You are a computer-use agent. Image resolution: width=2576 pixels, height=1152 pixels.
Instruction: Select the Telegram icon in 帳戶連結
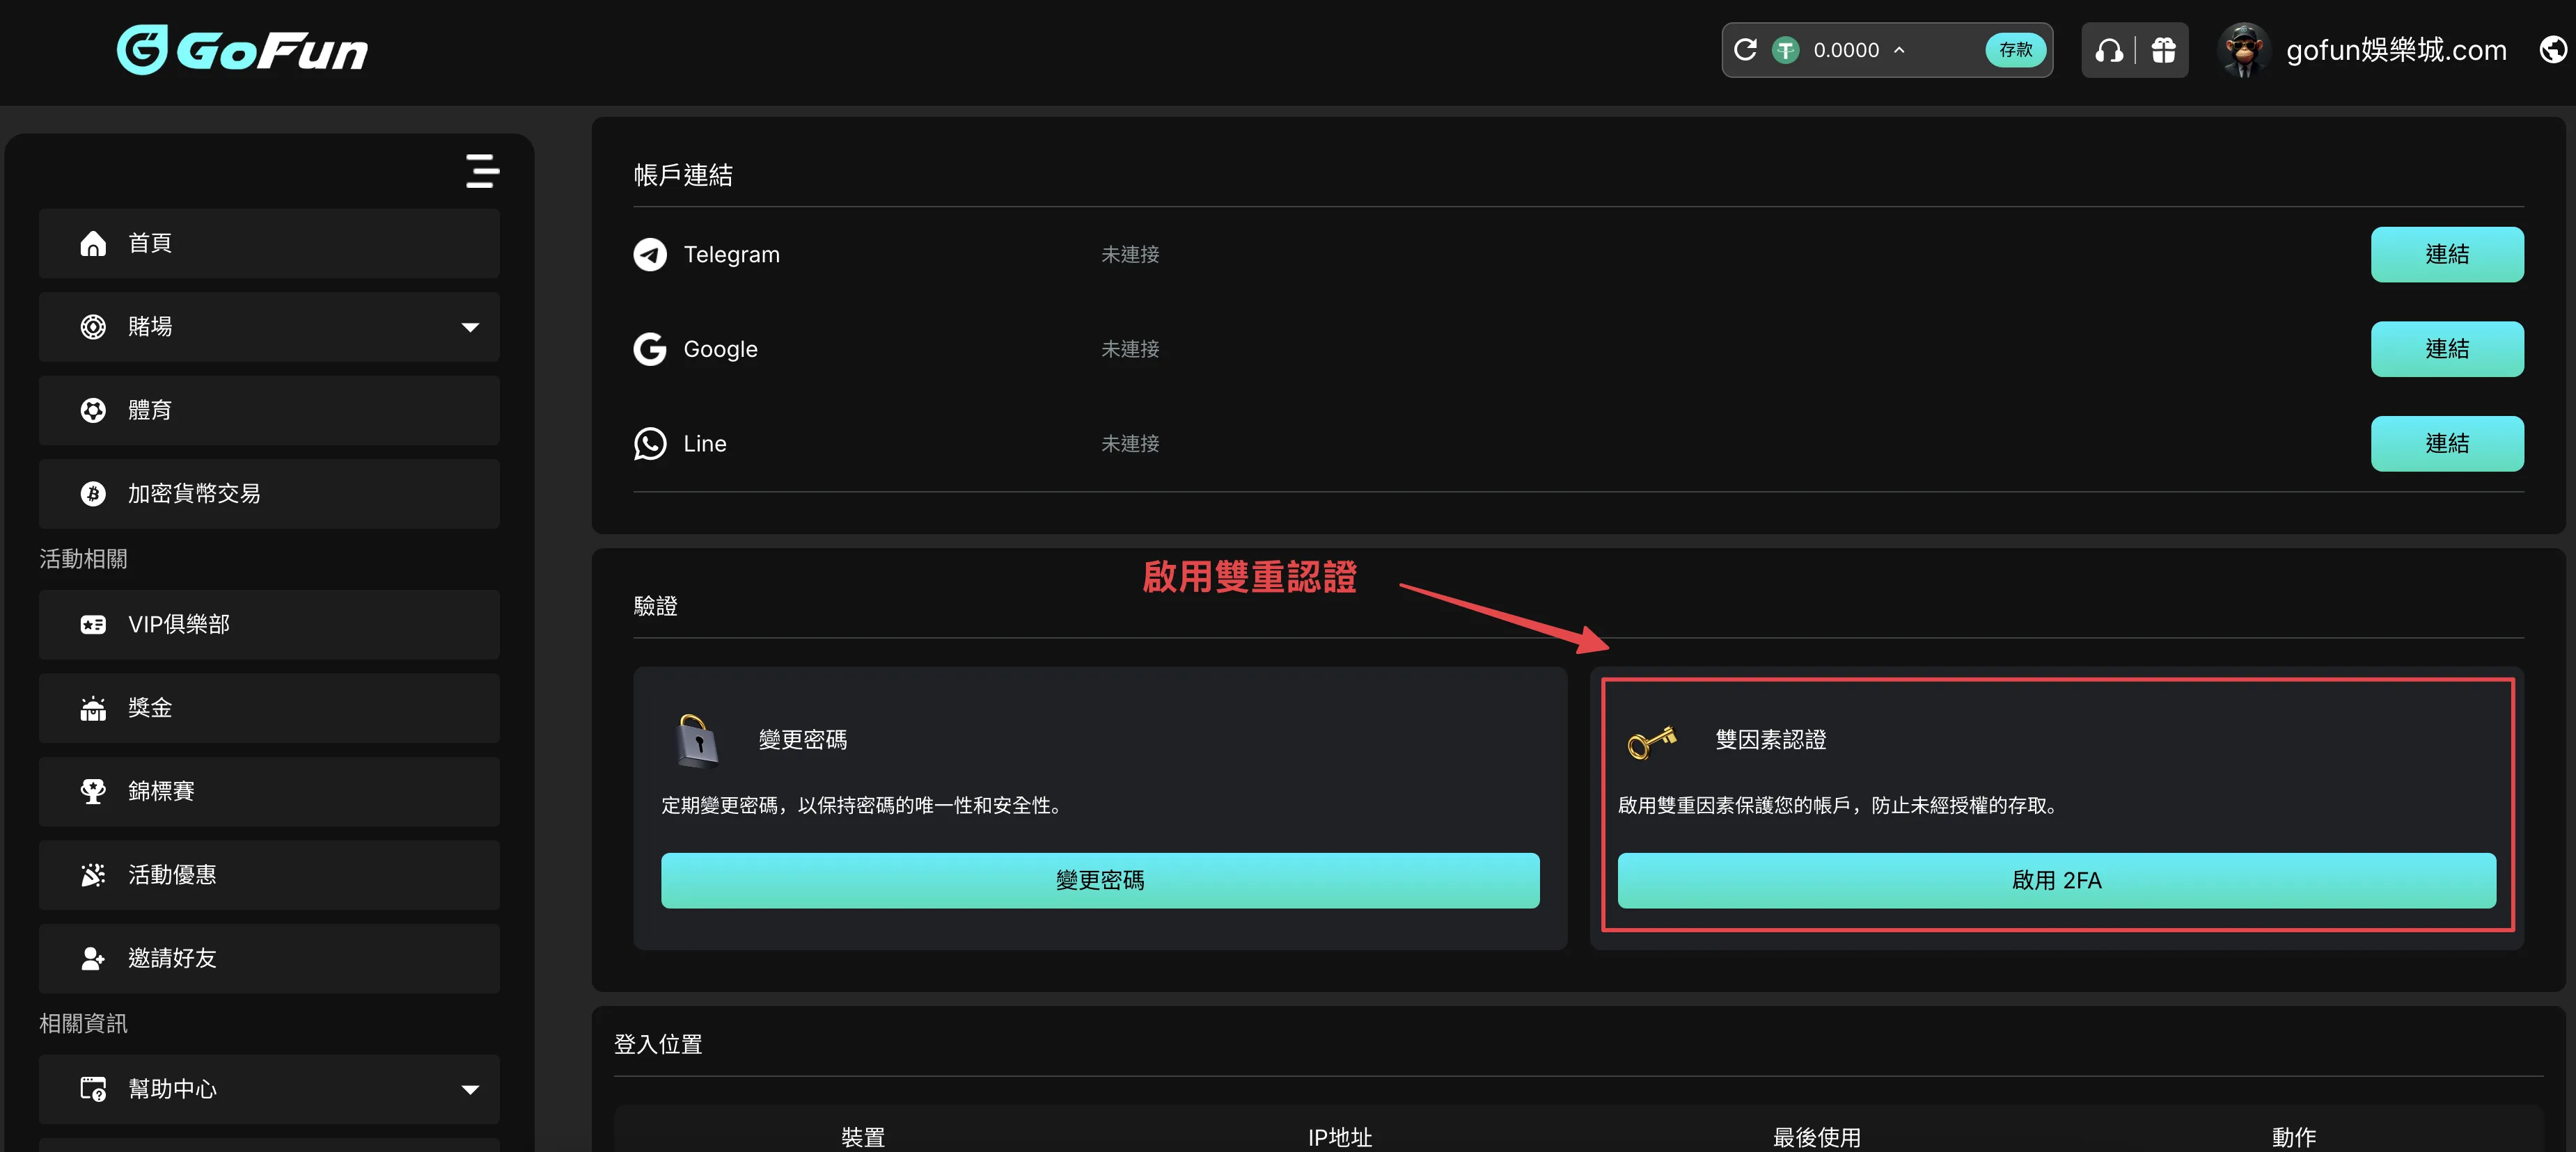tap(650, 255)
